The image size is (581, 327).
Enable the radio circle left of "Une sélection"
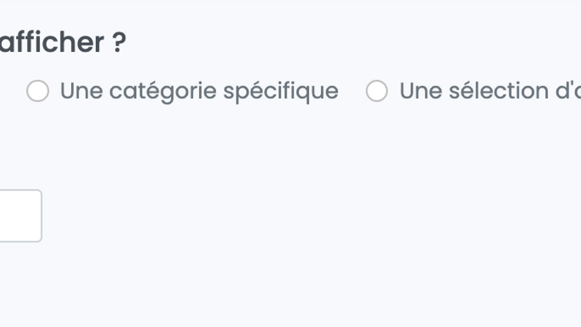[x=377, y=91]
